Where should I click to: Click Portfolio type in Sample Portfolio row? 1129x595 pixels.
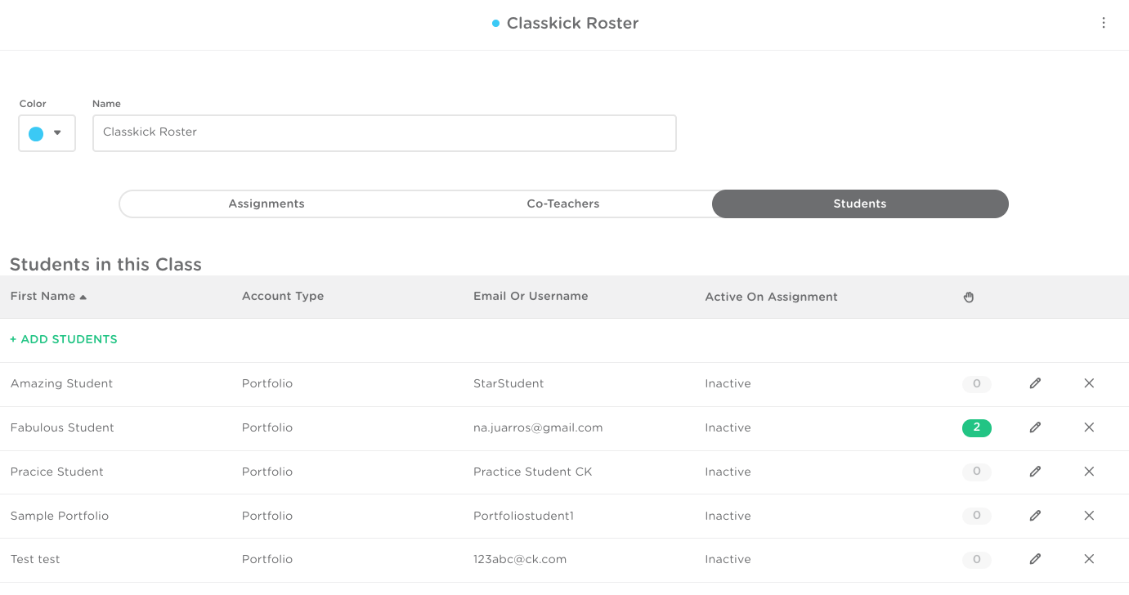click(267, 516)
